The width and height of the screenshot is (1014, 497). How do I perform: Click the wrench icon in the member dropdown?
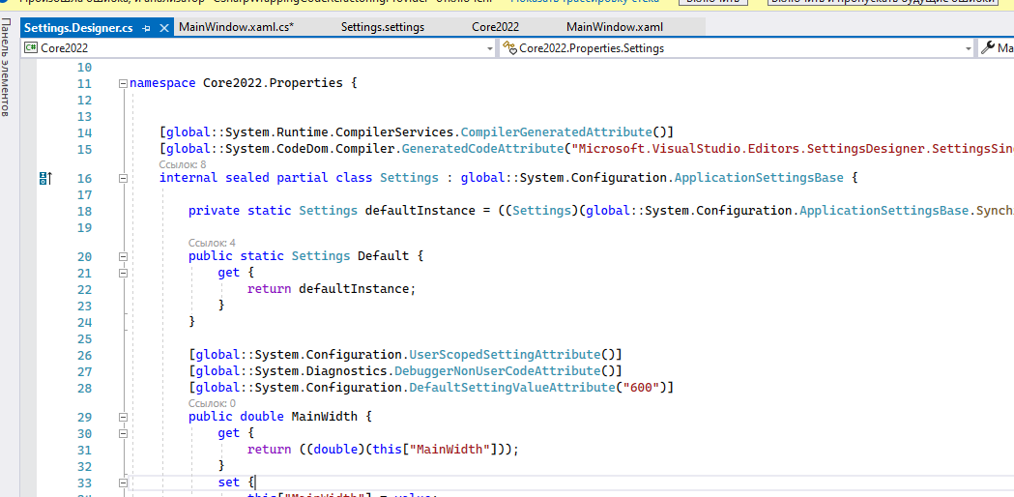click(988, 48)
